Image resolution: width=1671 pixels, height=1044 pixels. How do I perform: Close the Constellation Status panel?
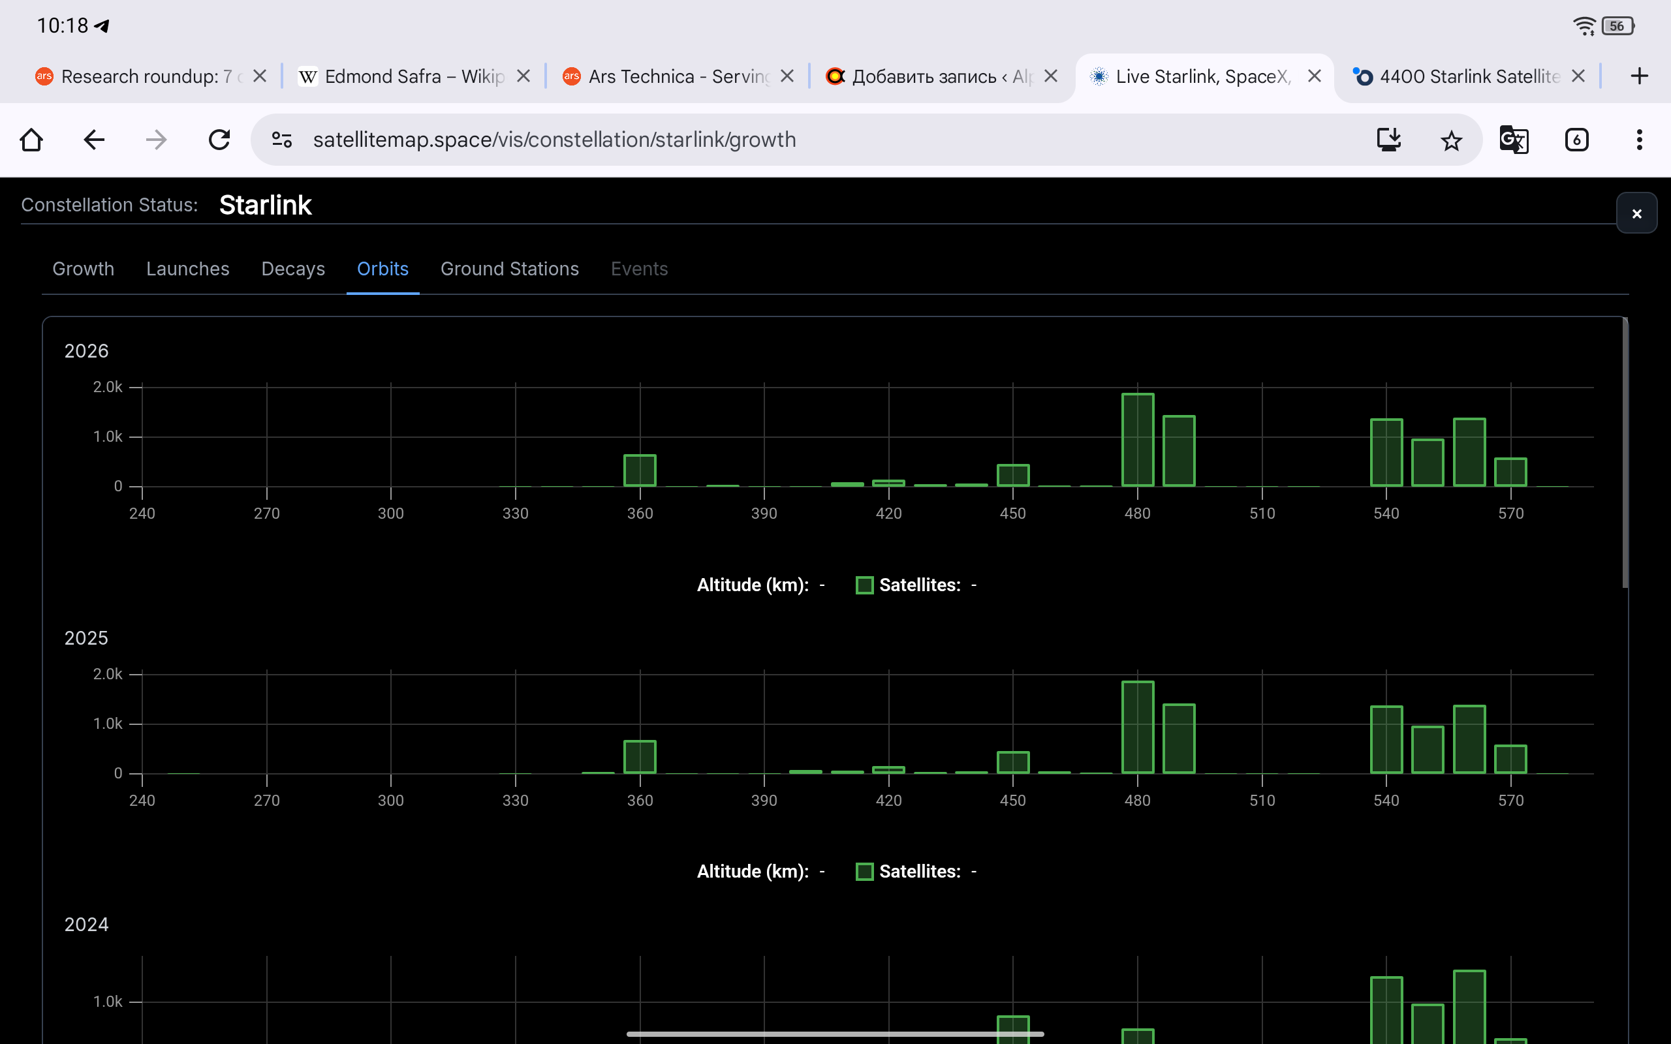tap(1636, 213)
